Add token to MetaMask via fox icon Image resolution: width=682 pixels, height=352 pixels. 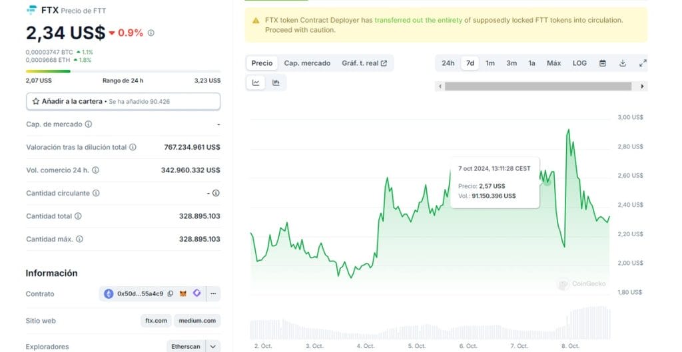183,293
